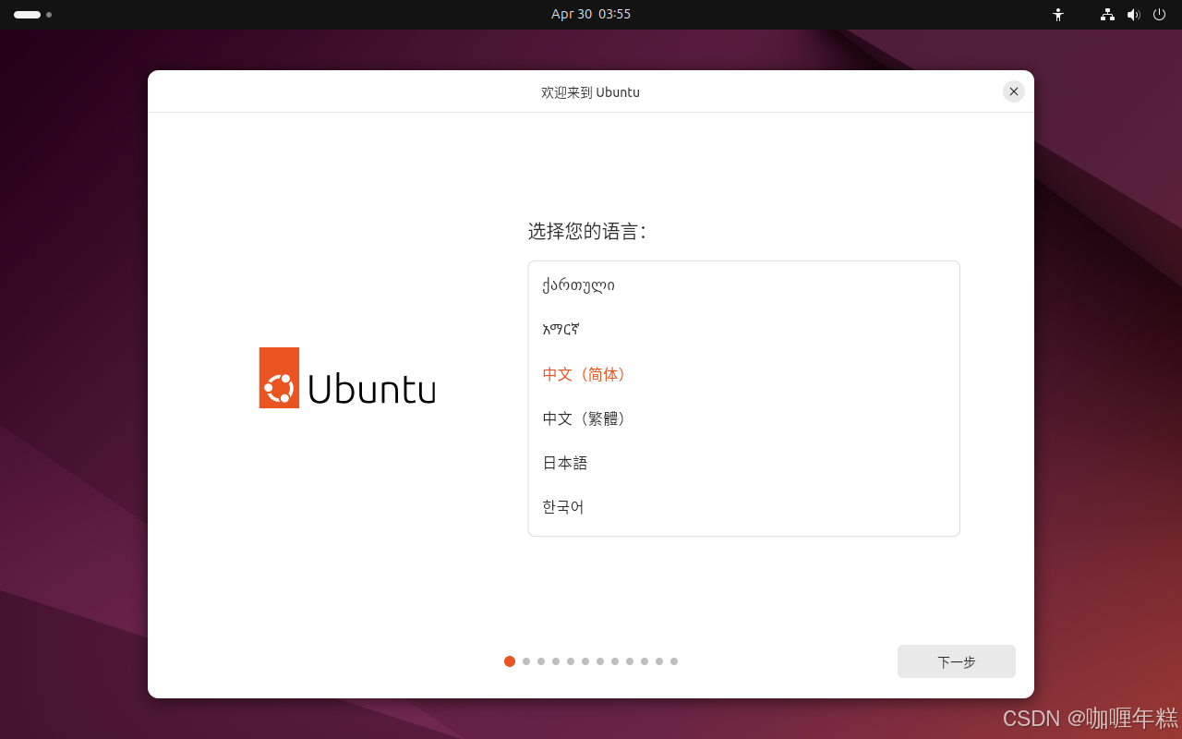Select 中文（简体） language
The height and width of the screenshot is (739, 1182).
coord(744,374)
